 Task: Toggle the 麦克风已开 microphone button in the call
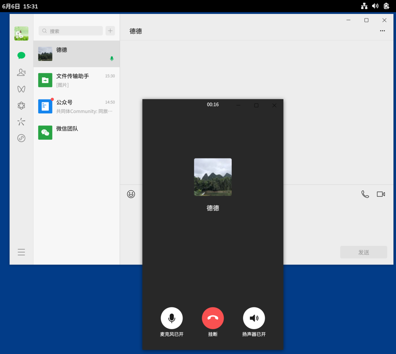172,318
